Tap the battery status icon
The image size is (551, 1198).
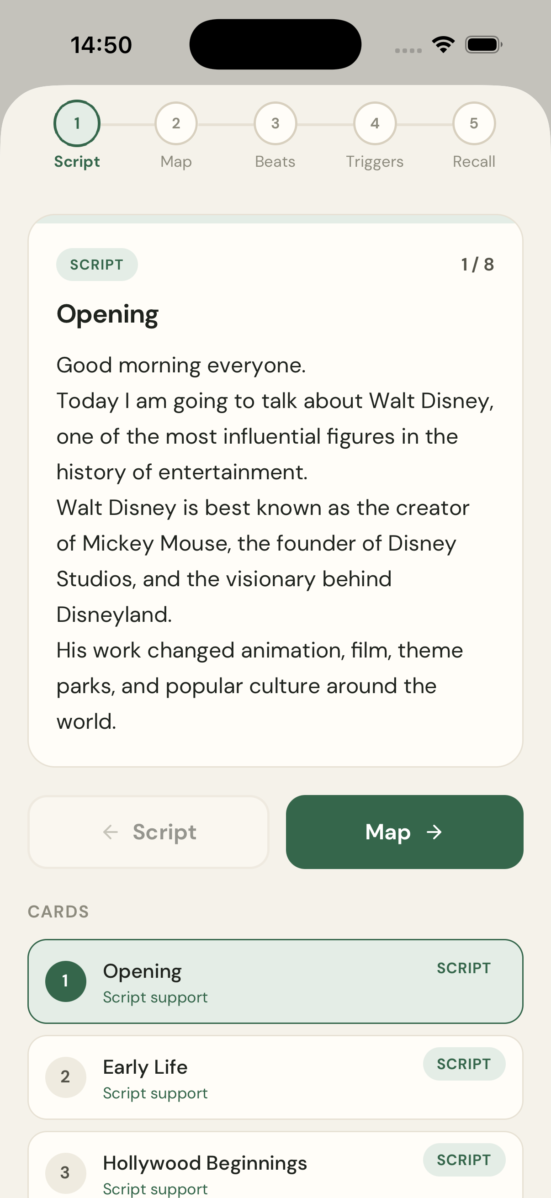[483, 45]
